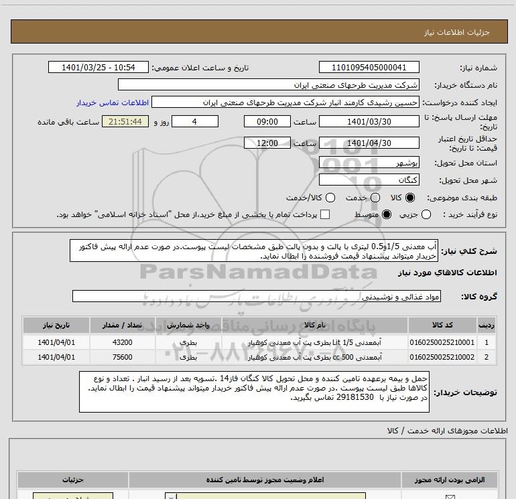Viewport: 516px width, 499px height.
Task: Click ردیف column header
Action: pyautogui.click(x=487, y=325)
